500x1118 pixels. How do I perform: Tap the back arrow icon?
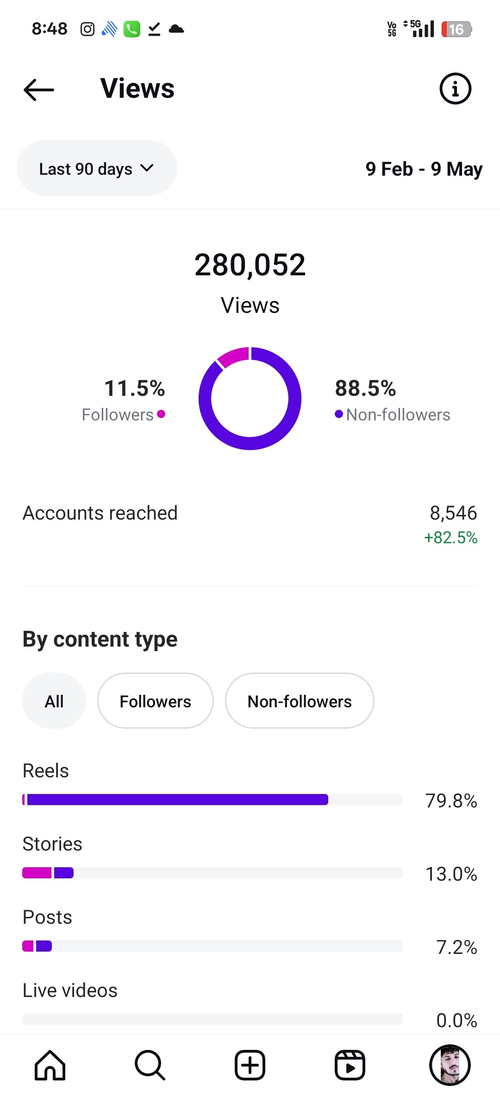click(39, 89)
